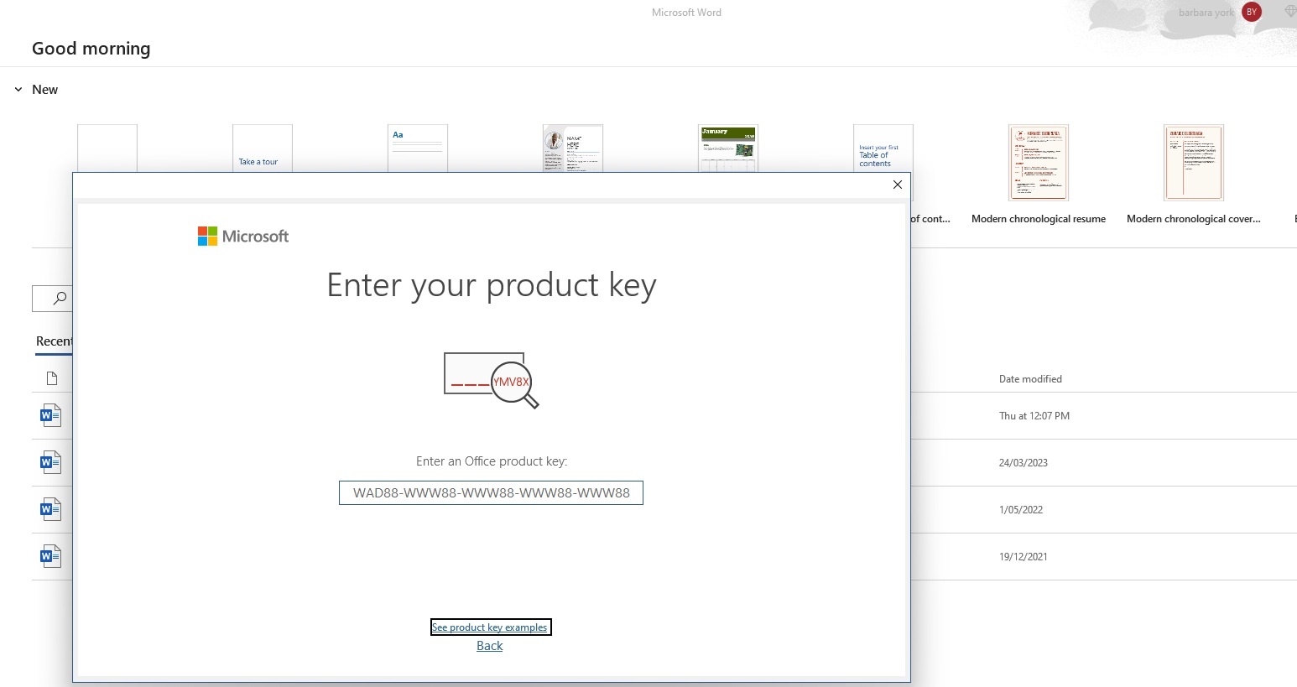Viewport: 1297px width, 687px height.
Task: Go Back in the product key dialog
Action: (x=490, y=646)
